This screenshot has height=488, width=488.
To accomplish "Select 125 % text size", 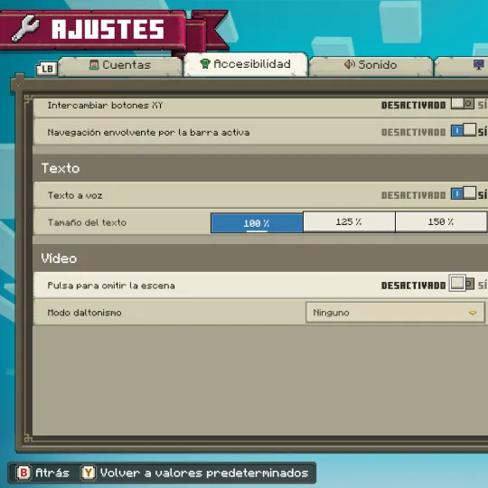I will 349,222.
